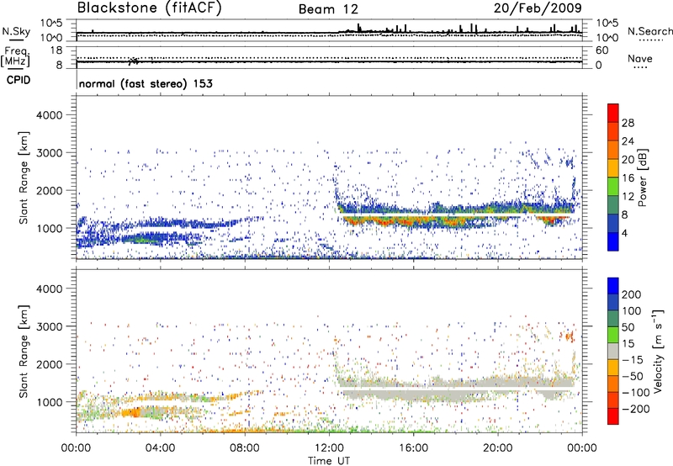Click the "2000" tick of the velocity panel
The width and height of the screenshot is (673, 466).
pos(49,364)
